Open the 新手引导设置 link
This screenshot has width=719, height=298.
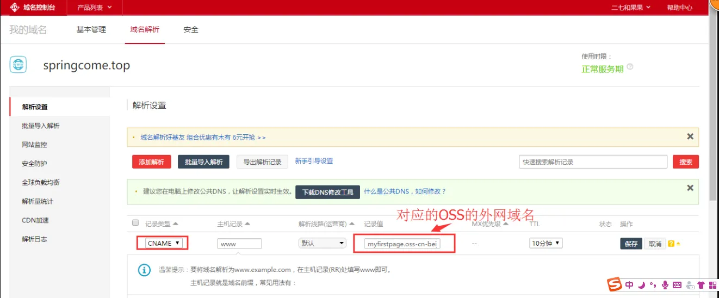coord(314,161)
